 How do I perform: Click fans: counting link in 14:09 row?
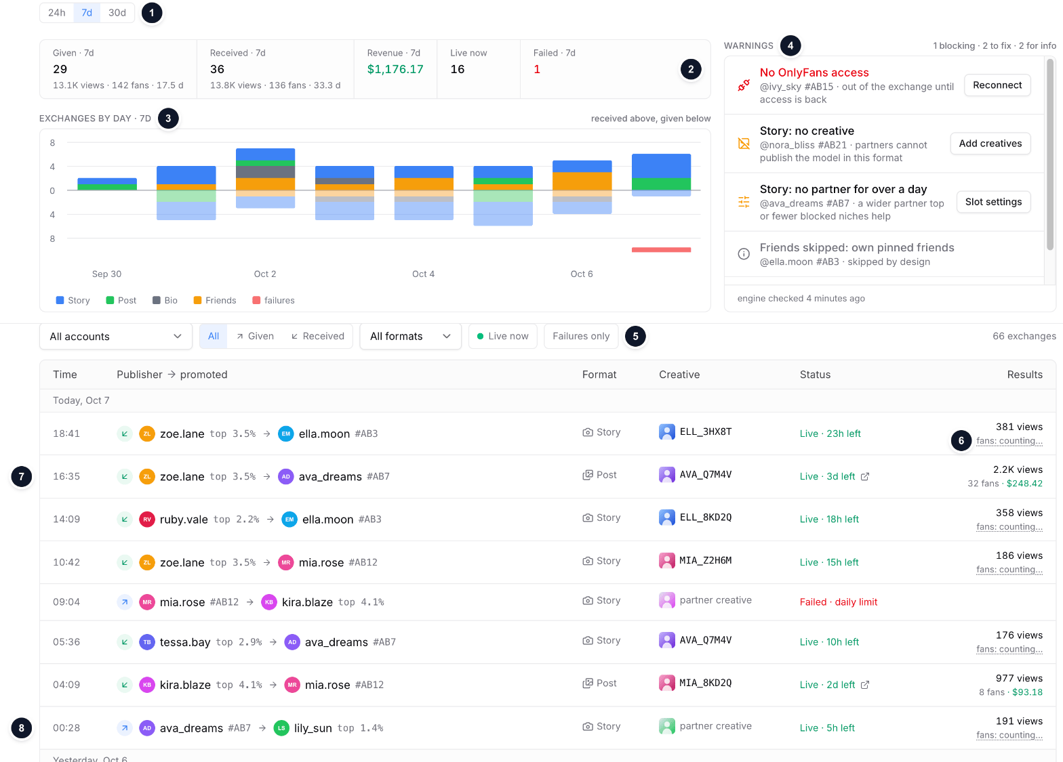(x=1009, y=527)
